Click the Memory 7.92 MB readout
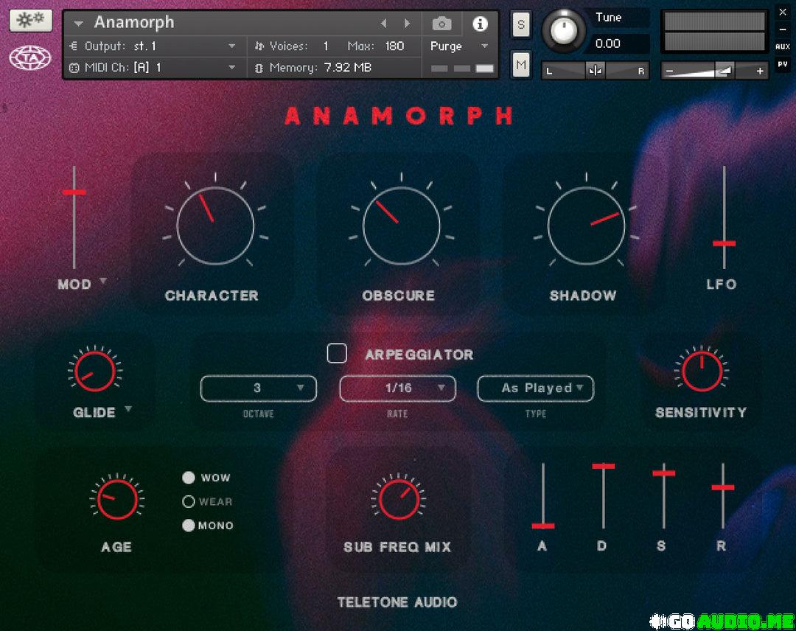796x631 pixels. (348, 67)
